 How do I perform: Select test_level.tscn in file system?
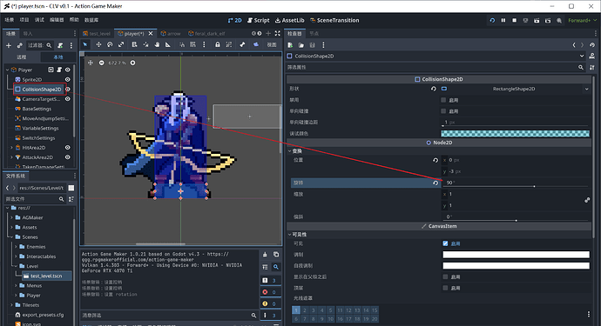[46, 276]
